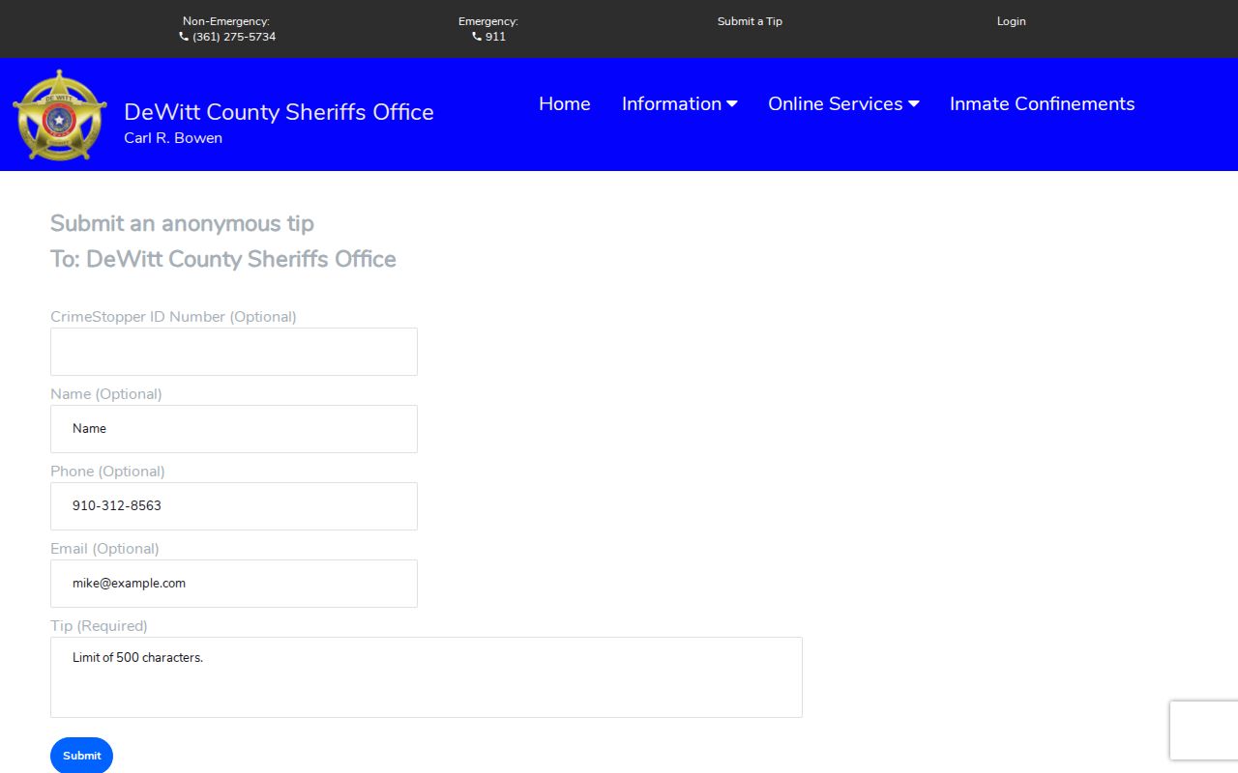Expand the Online Services dropdown menu

[x=843, y=103]
